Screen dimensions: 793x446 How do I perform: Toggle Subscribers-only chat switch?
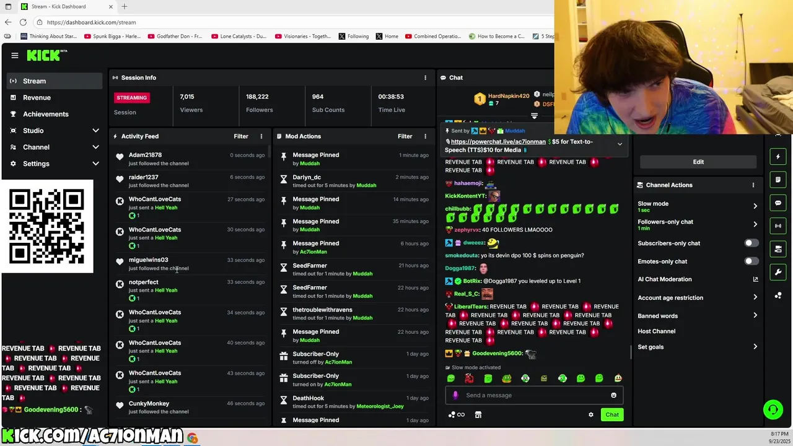click(x=751, y=243)
